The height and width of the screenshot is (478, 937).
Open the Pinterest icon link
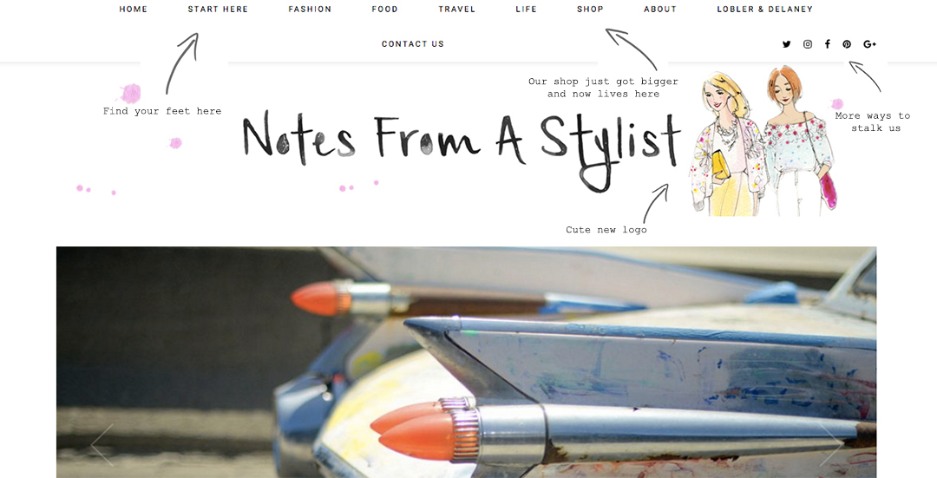point(847,44)
